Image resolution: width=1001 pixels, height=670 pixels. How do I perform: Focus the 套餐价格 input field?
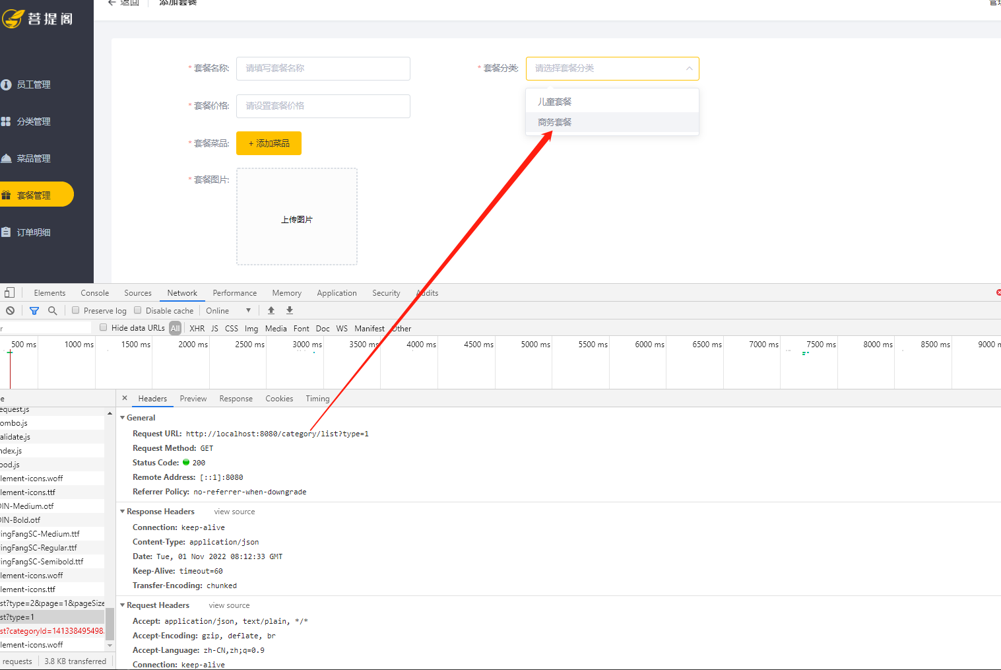[x=323, y=106]
